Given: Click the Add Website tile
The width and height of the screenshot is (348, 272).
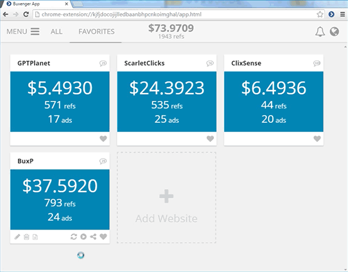Looking at the screenshot, I should [166, 197].
